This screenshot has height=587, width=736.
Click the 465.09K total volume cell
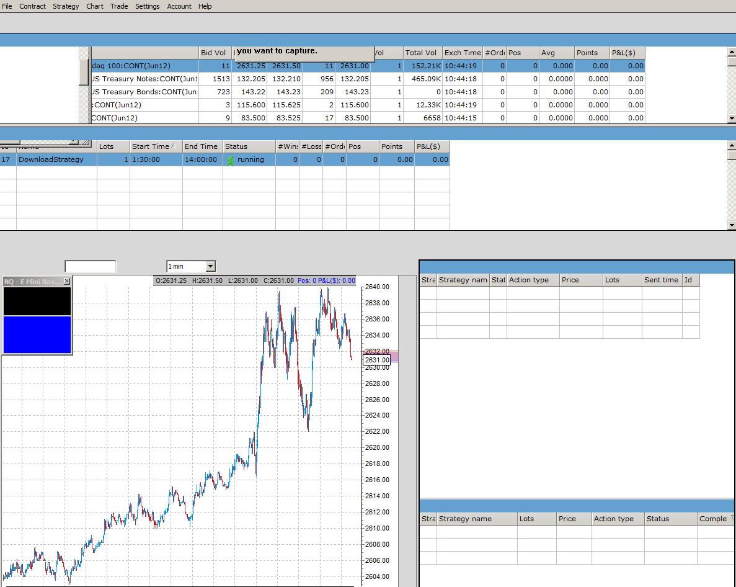[423, 79]
